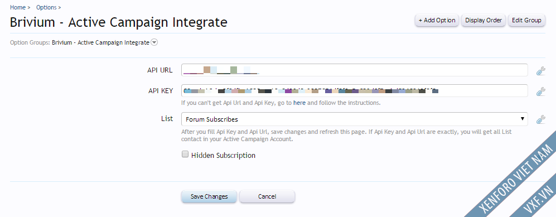This screenshot has height=217, width=556.
Task: Focus the API URL input field
Action: tap(354, 70)
